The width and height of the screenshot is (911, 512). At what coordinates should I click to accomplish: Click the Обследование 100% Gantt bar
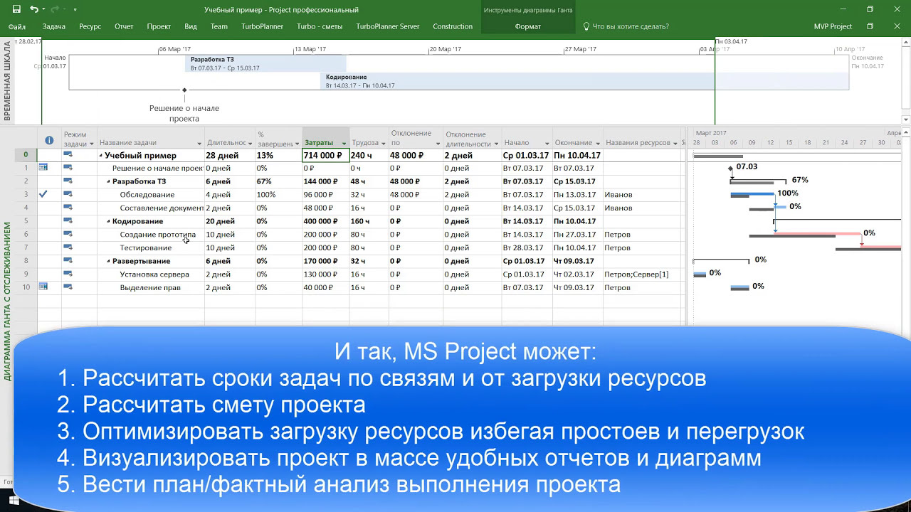pos(752,193)
